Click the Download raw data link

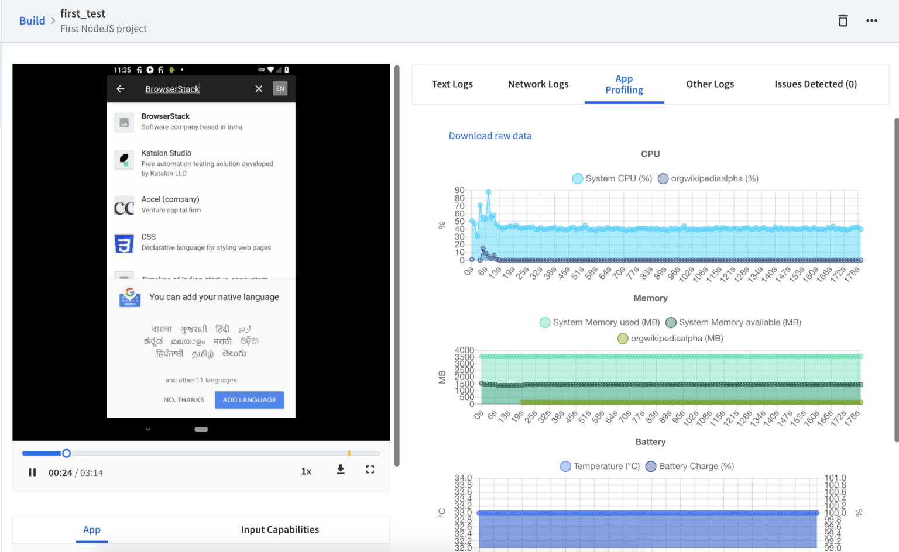click(490, 135)
